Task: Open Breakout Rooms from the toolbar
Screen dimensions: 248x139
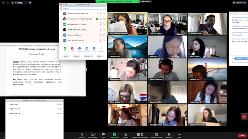Action: point(157,136)
